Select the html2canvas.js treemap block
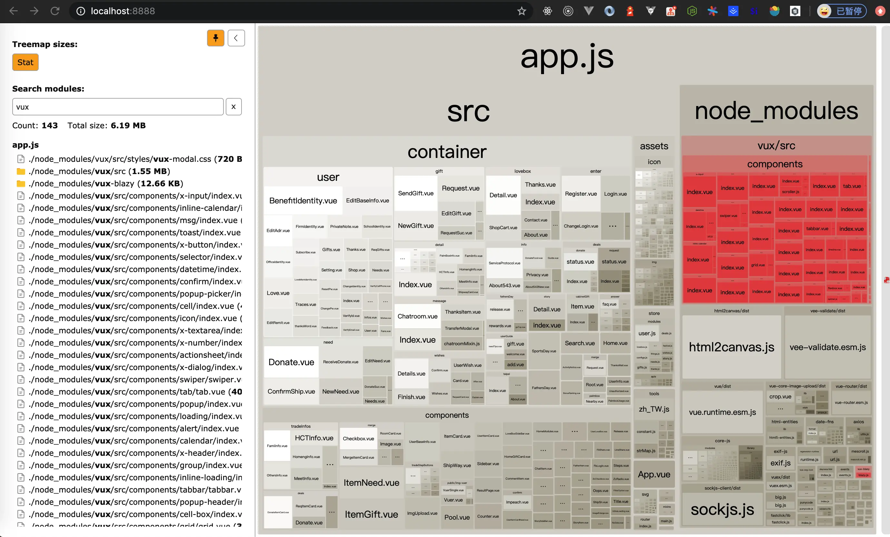The width and height of the screenshot is (890, 537). pyautogui.click(x=731, y=347)
